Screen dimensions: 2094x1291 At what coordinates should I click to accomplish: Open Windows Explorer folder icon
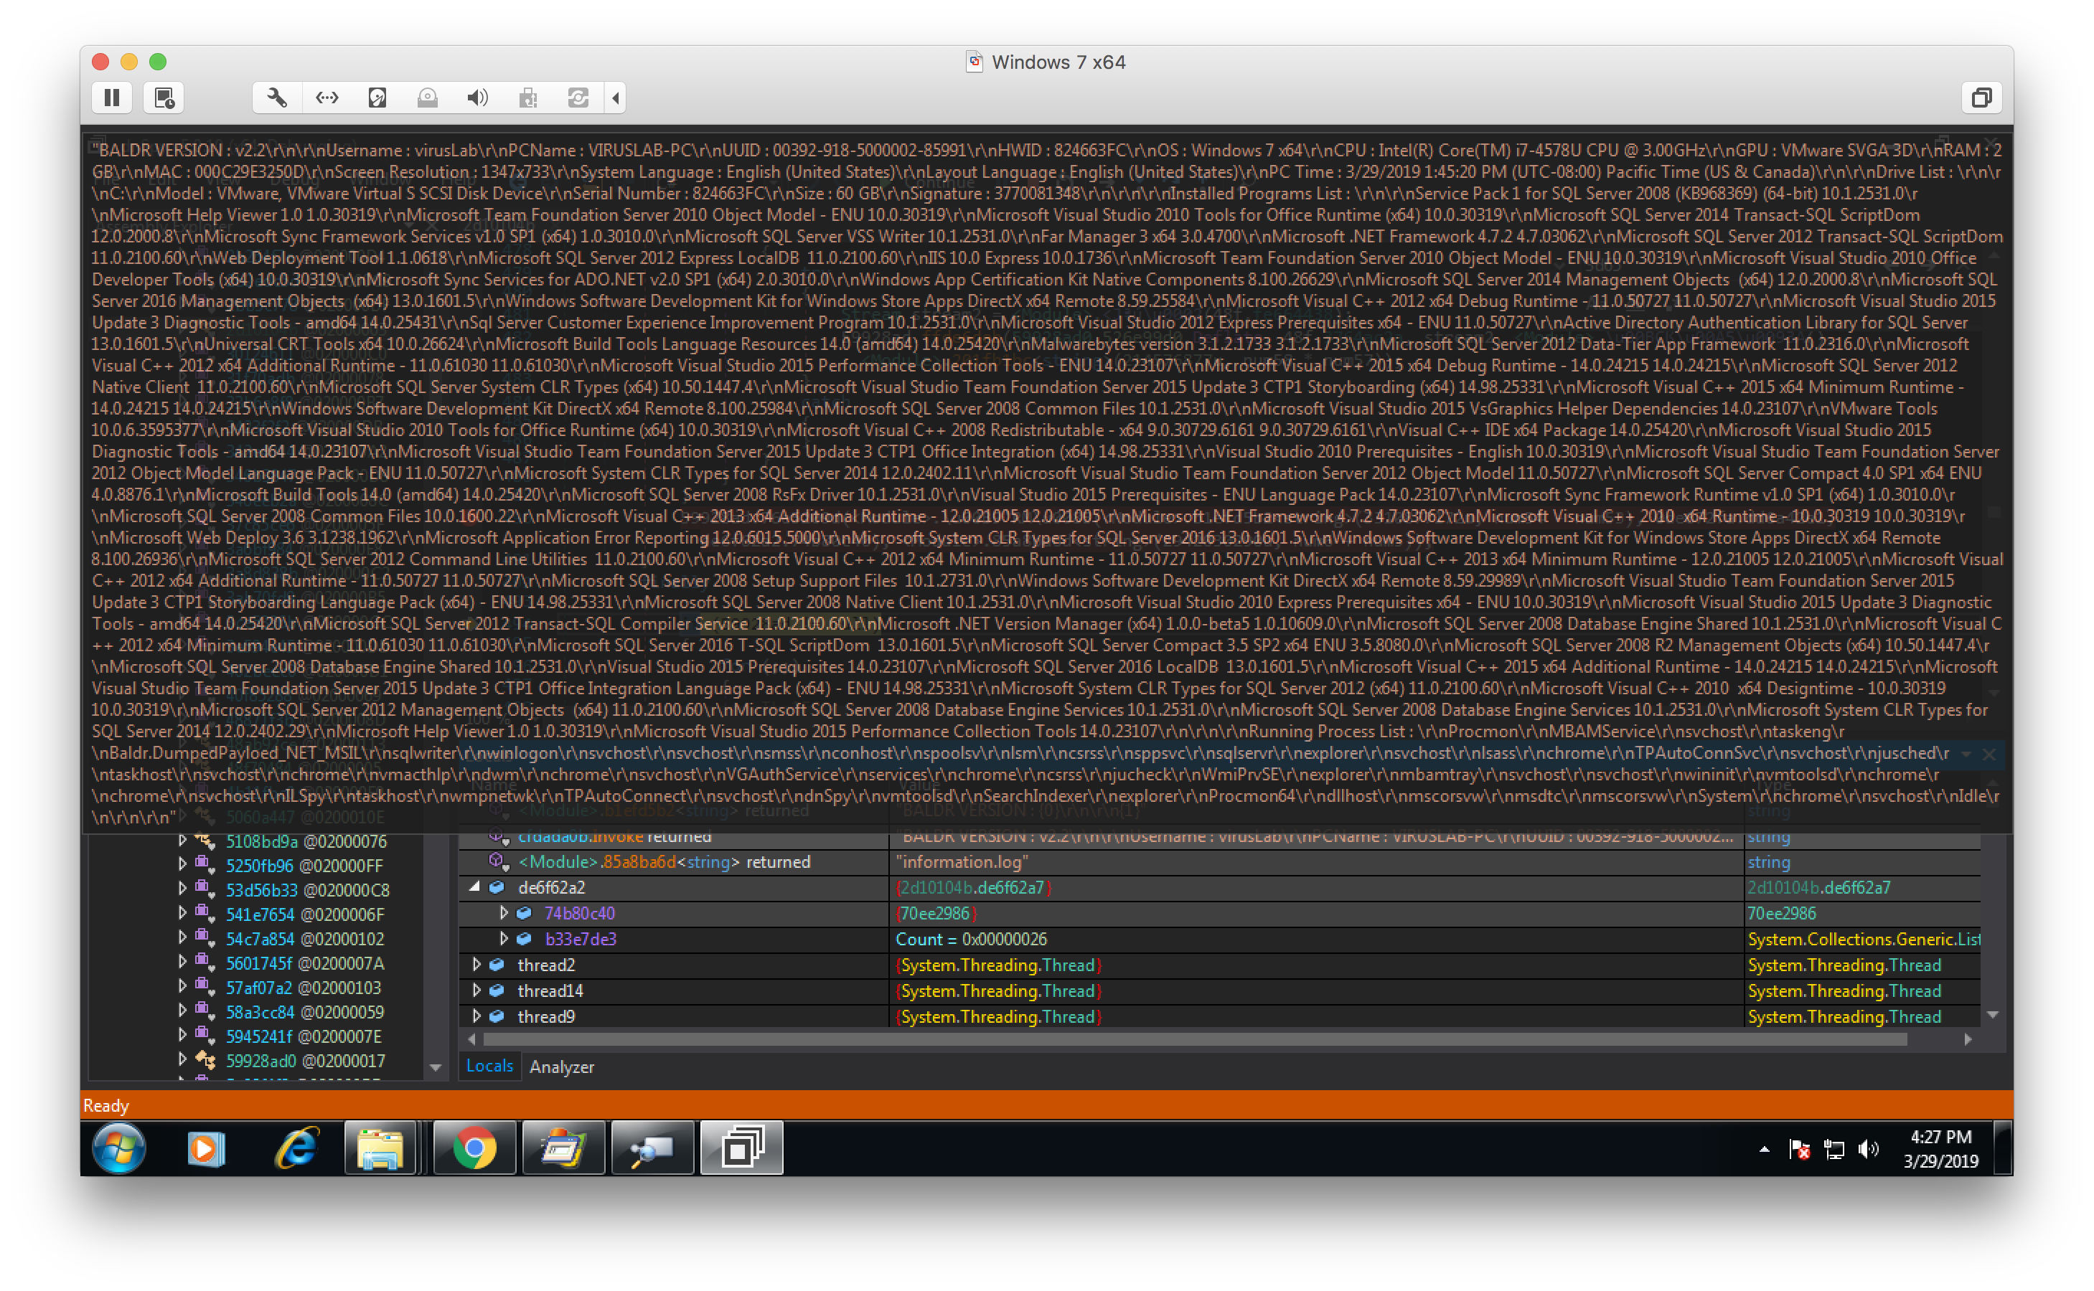[380, 1148]
